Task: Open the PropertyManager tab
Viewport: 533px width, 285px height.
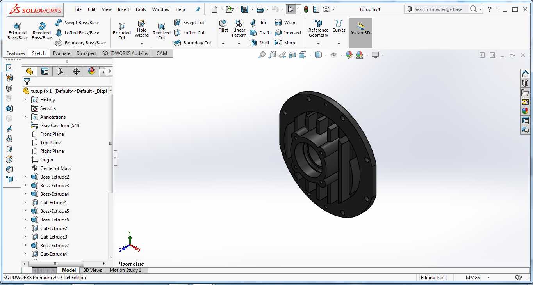Action: [x=45, y=71]
